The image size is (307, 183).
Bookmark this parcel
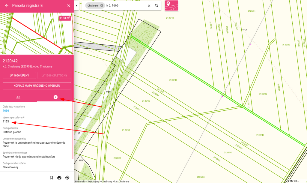[x=52, y=178]
